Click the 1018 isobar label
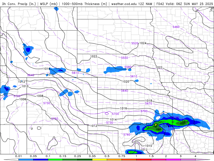The width and height of the screenshot is (214, 161). pos(149,101)
